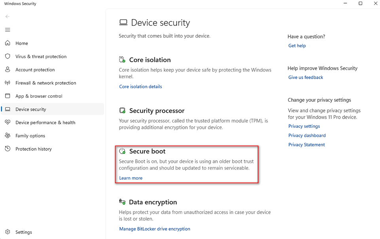Click the Family options people icon
This screenshot has width=380, height=239.
click(x=8, y=136)
